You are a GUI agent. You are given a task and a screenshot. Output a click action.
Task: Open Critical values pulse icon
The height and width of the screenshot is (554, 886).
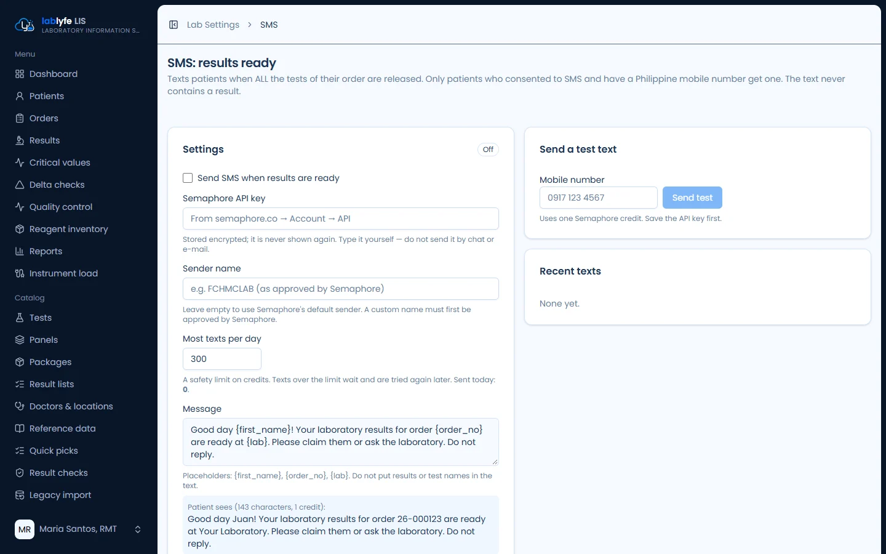20,163
